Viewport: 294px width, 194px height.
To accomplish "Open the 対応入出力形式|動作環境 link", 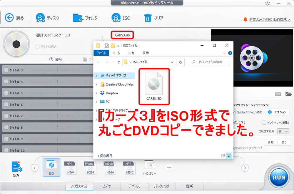I will tap(270, 19).
